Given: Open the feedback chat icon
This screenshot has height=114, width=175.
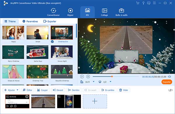Looking at the screenshot, I should coord(149,3).
